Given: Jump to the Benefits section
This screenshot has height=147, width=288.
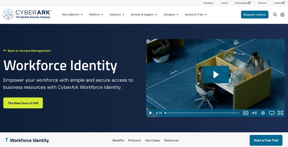Looking at the screenshot, I should coord(118,140).
